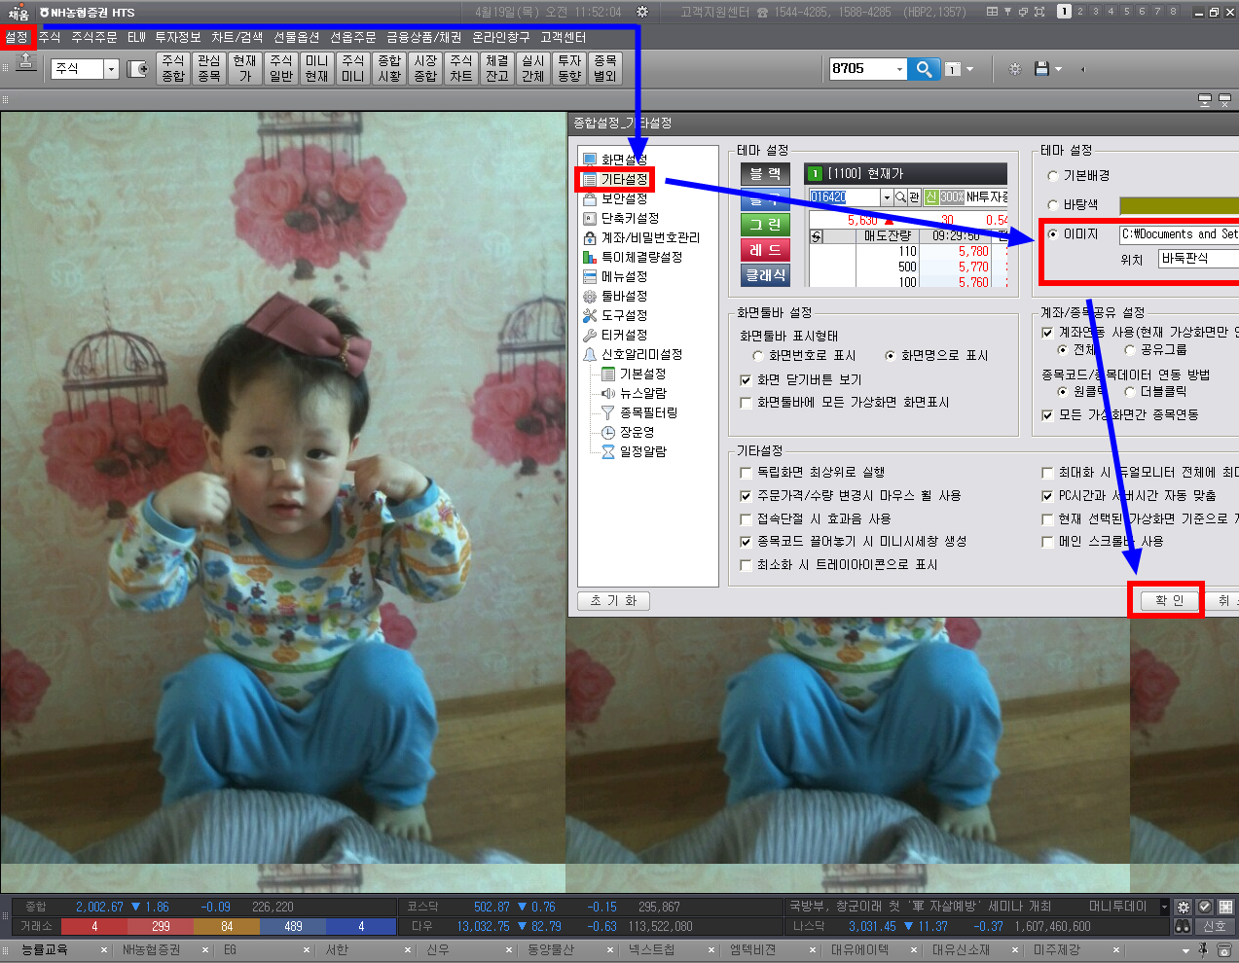1239x963 pixels.
Task: Expand the news ticker dropdown arrow
Action: 1164,907
